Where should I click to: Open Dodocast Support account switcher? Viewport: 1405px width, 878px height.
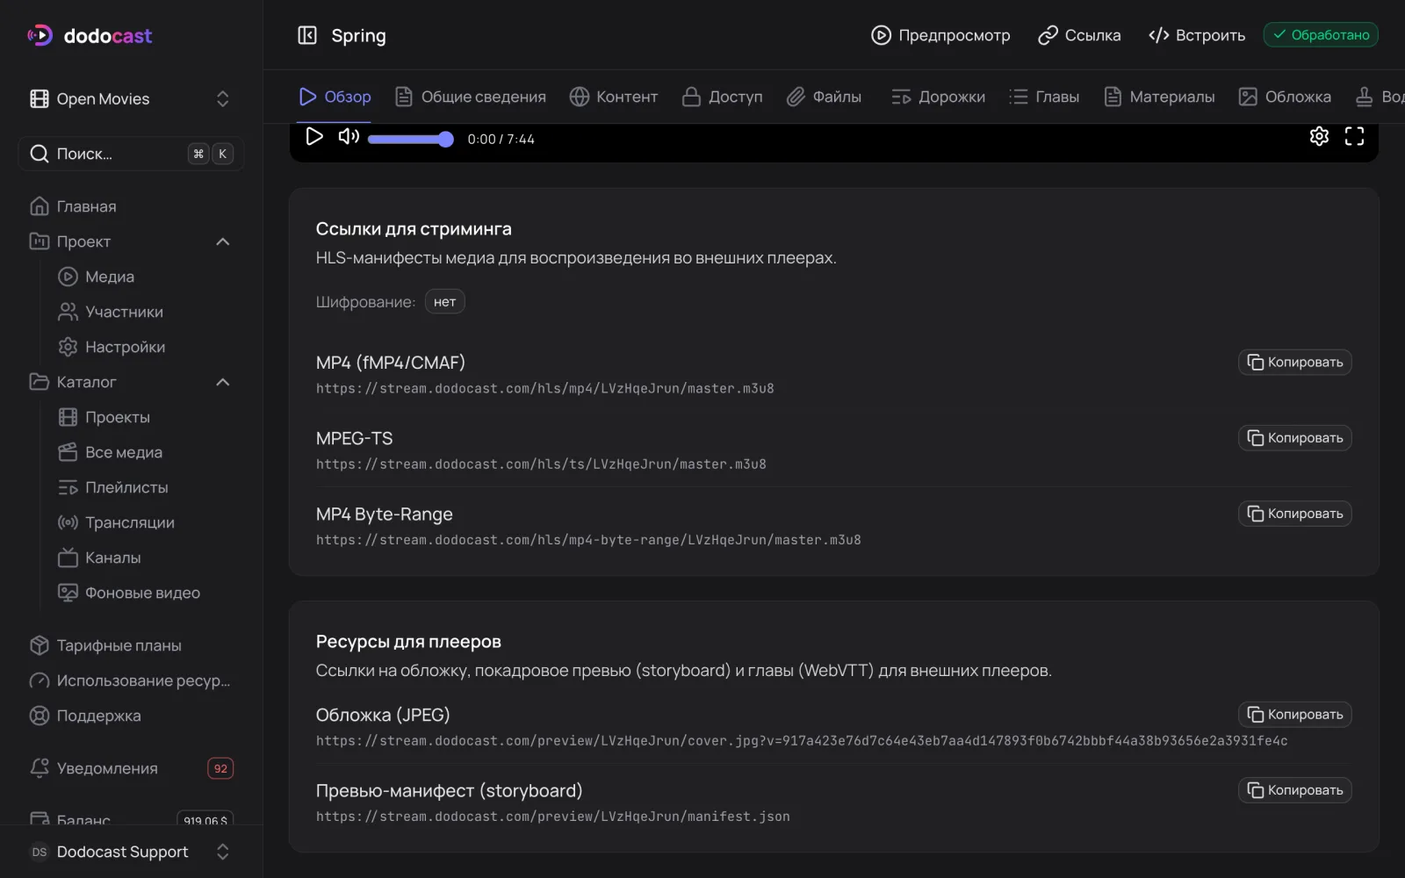[131, 852]
